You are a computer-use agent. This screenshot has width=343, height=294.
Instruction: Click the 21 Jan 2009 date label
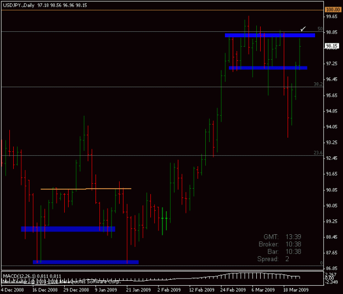[138, 290]
